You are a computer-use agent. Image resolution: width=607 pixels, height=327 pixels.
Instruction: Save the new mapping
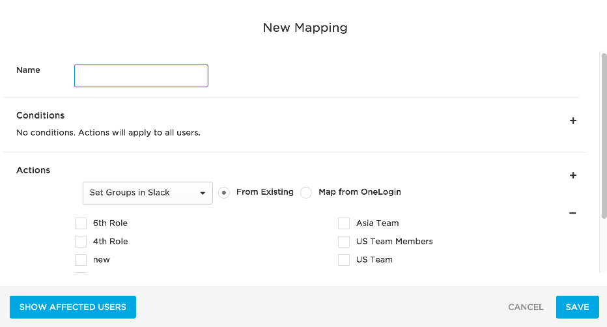(x=577, y=307)
